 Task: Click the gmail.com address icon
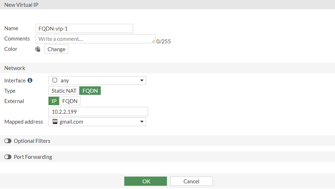(x=55, y=122)
